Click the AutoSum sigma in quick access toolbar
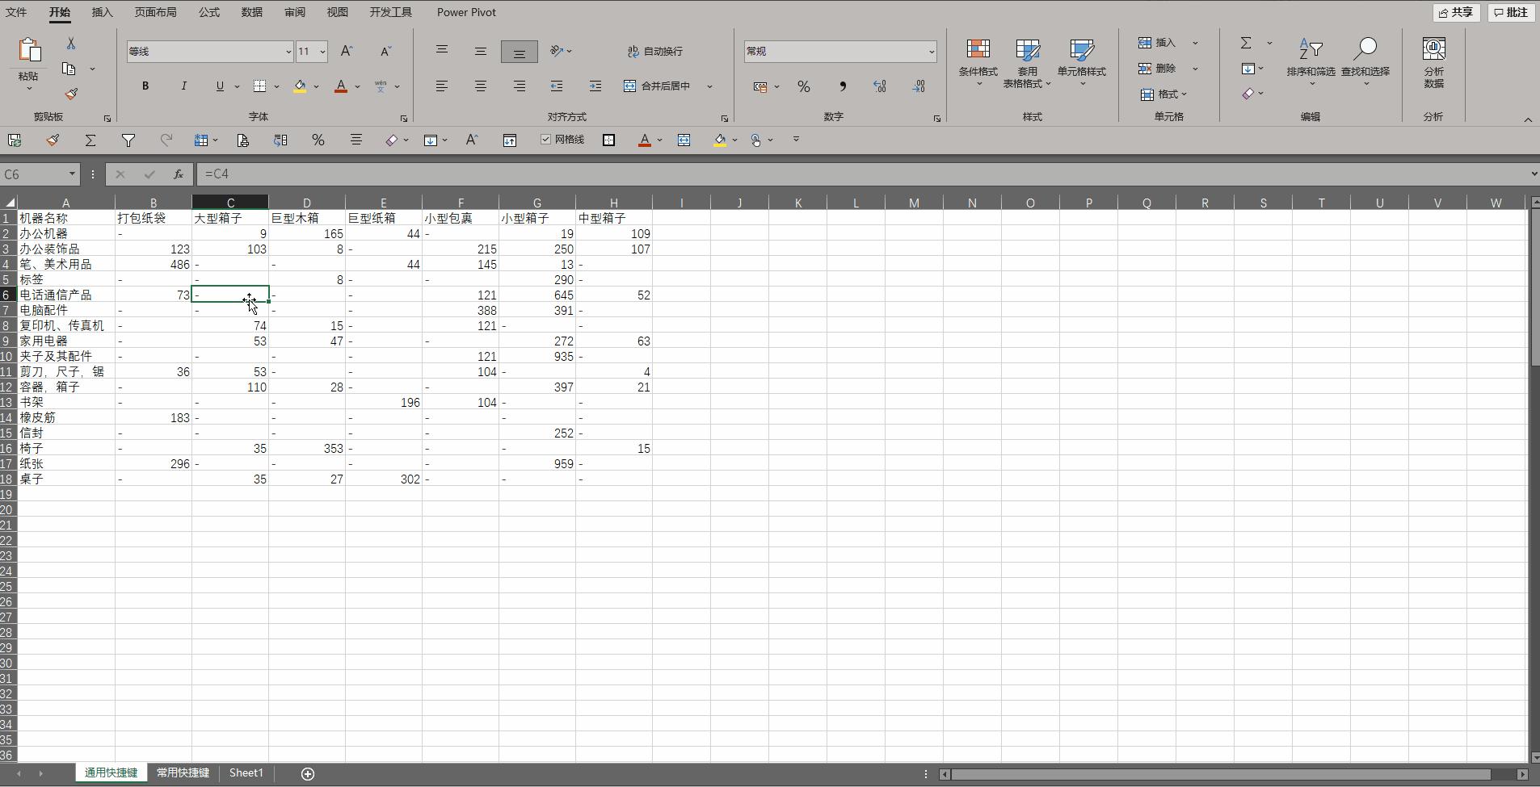Screen dimensions: 1540x787 [x=90, y=140]
